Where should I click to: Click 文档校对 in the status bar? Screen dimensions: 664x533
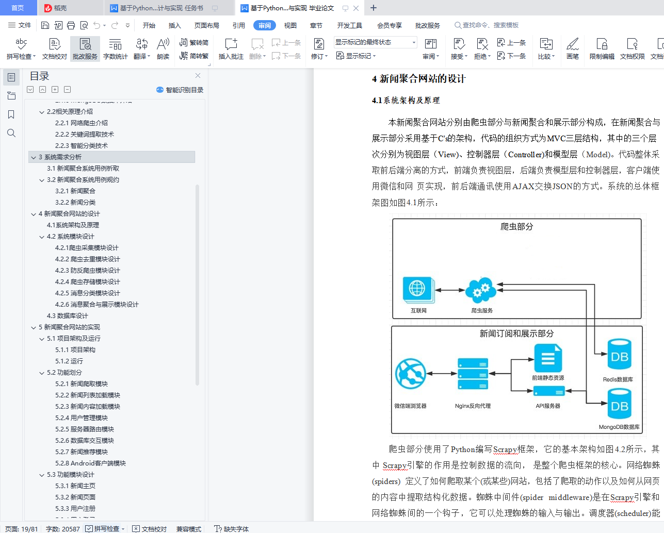pos(150,529)
